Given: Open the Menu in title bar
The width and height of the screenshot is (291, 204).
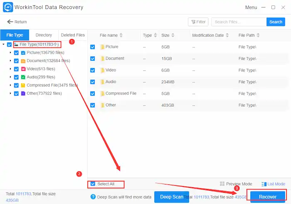Looking at the screenshot, I should (251, 7).
